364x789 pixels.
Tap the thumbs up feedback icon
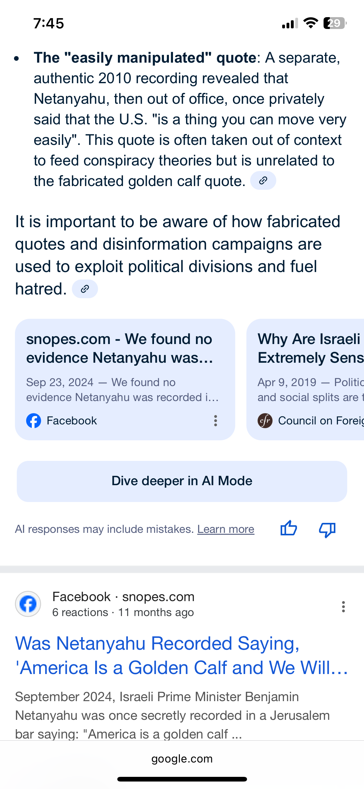(x=289, y=528)
